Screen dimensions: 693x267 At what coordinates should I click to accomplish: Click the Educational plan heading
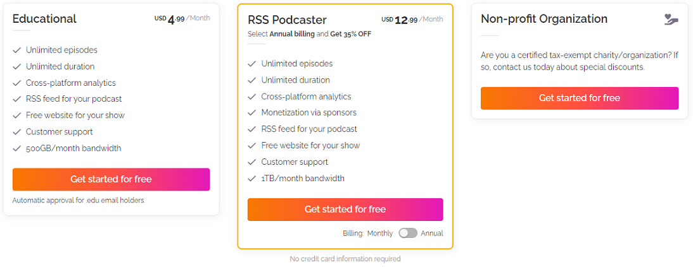[44, 19]
